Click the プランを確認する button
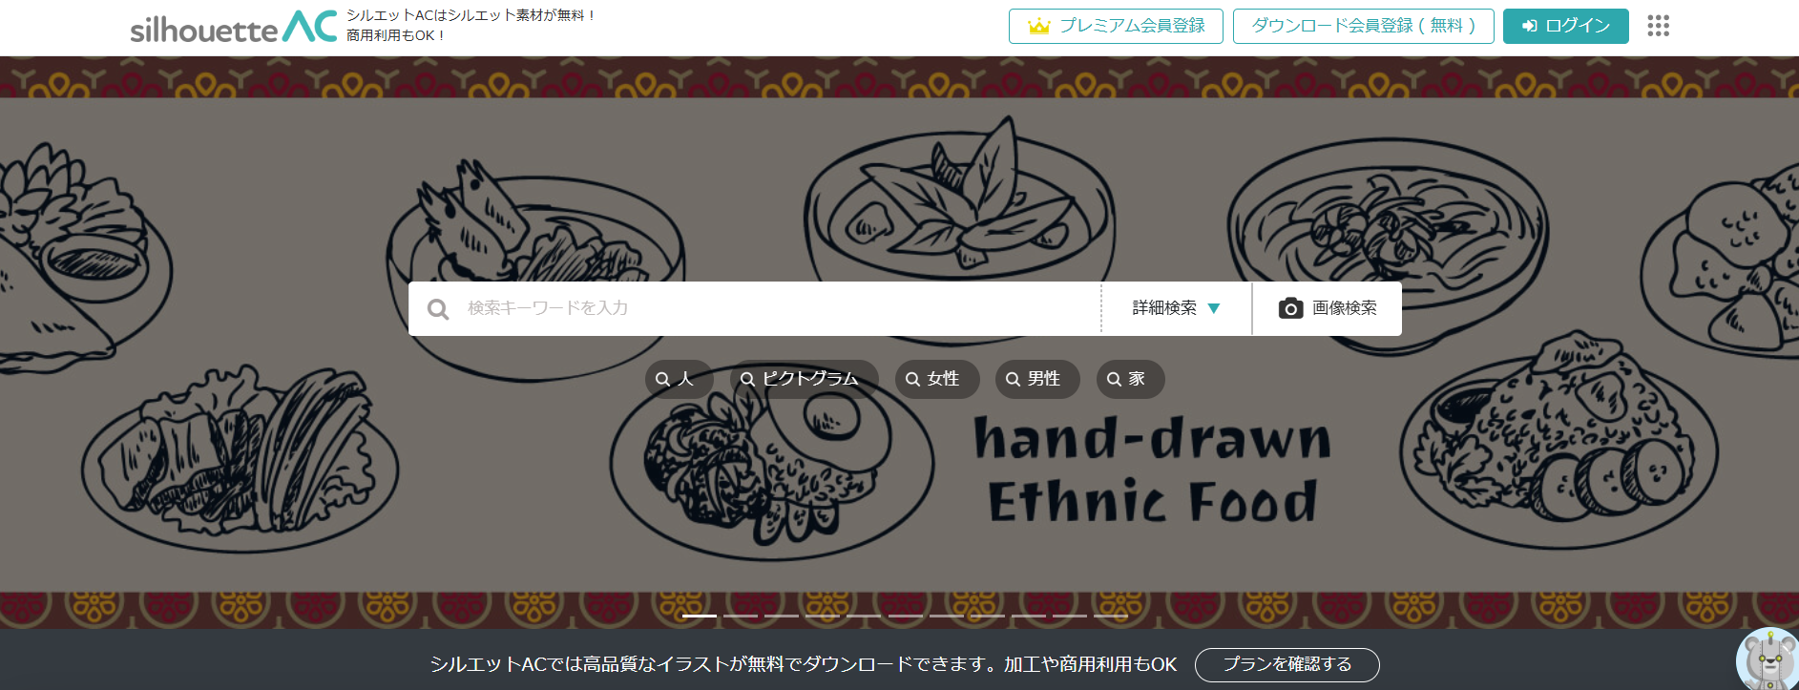The image size is (1799, 690). pos(1286,664)
